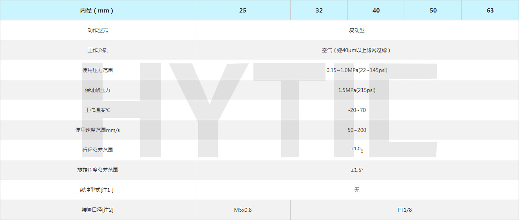Screen dimensions: 519x220
Task: Click the M5x0.8 port size cell
Action: [x=243, y=210]
